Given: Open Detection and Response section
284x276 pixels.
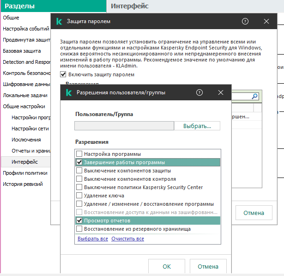Looking at the screenshot, I should click(x=26, y=62).
